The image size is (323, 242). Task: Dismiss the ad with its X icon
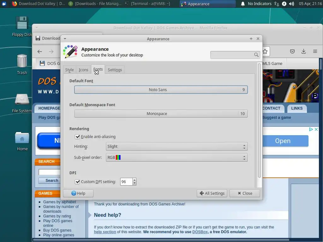(x=316, y=129)
